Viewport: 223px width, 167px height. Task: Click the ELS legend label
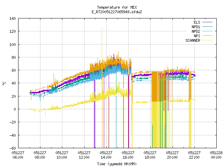[197, 22]
